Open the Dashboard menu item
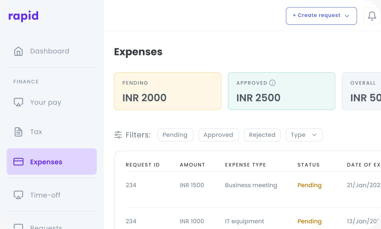 (x=50, y=51)
